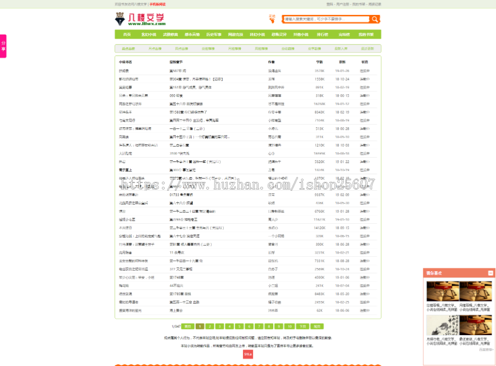The image size is (496, 366).
Task: Click the pink 分享 share tab
Action: click(3, 46)
